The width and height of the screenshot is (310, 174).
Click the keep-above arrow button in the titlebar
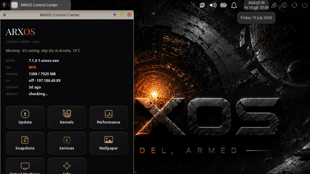115,15
